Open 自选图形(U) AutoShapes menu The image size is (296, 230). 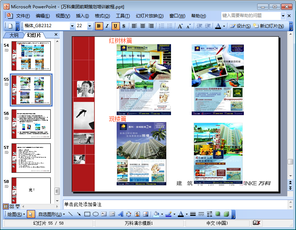tap(51, 214)
